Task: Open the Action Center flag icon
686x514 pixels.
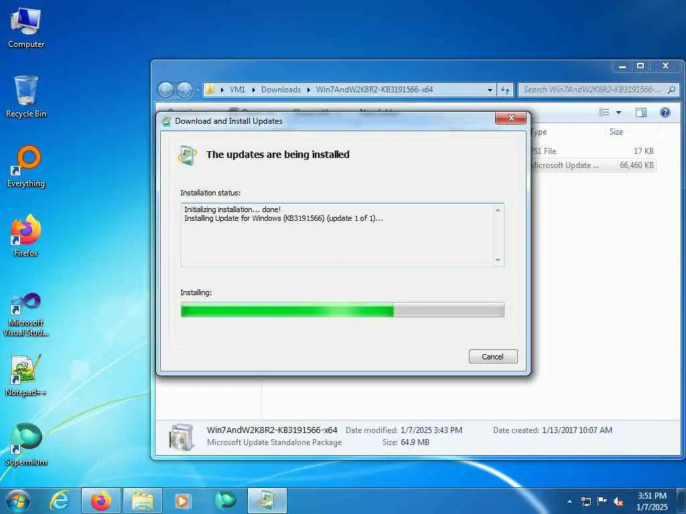Action: click(x=602, y=501)
